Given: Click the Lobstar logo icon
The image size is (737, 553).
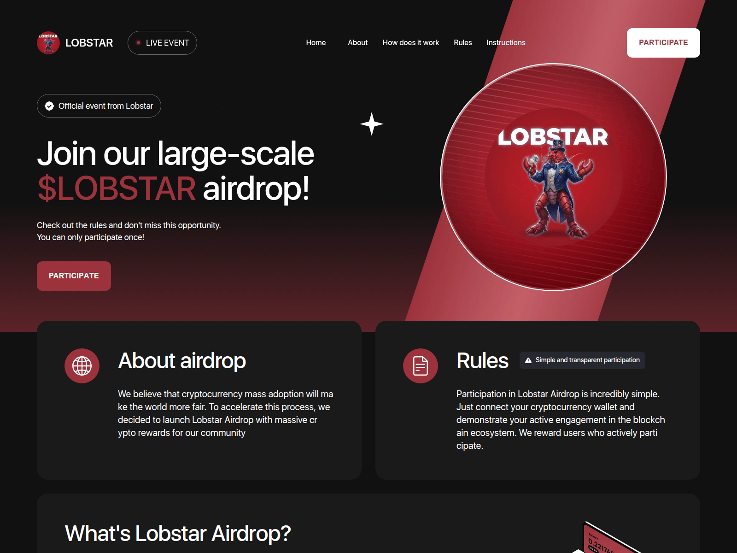Looking at the screenshot, I should click(48, 42).
